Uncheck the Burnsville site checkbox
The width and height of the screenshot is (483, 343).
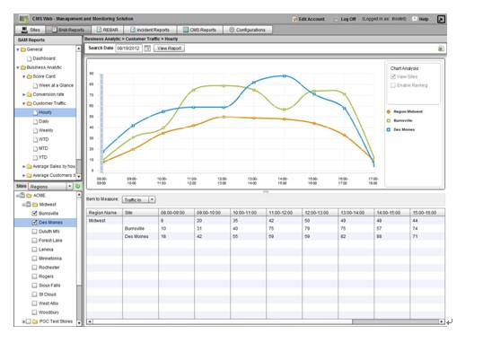coord(34,214)
